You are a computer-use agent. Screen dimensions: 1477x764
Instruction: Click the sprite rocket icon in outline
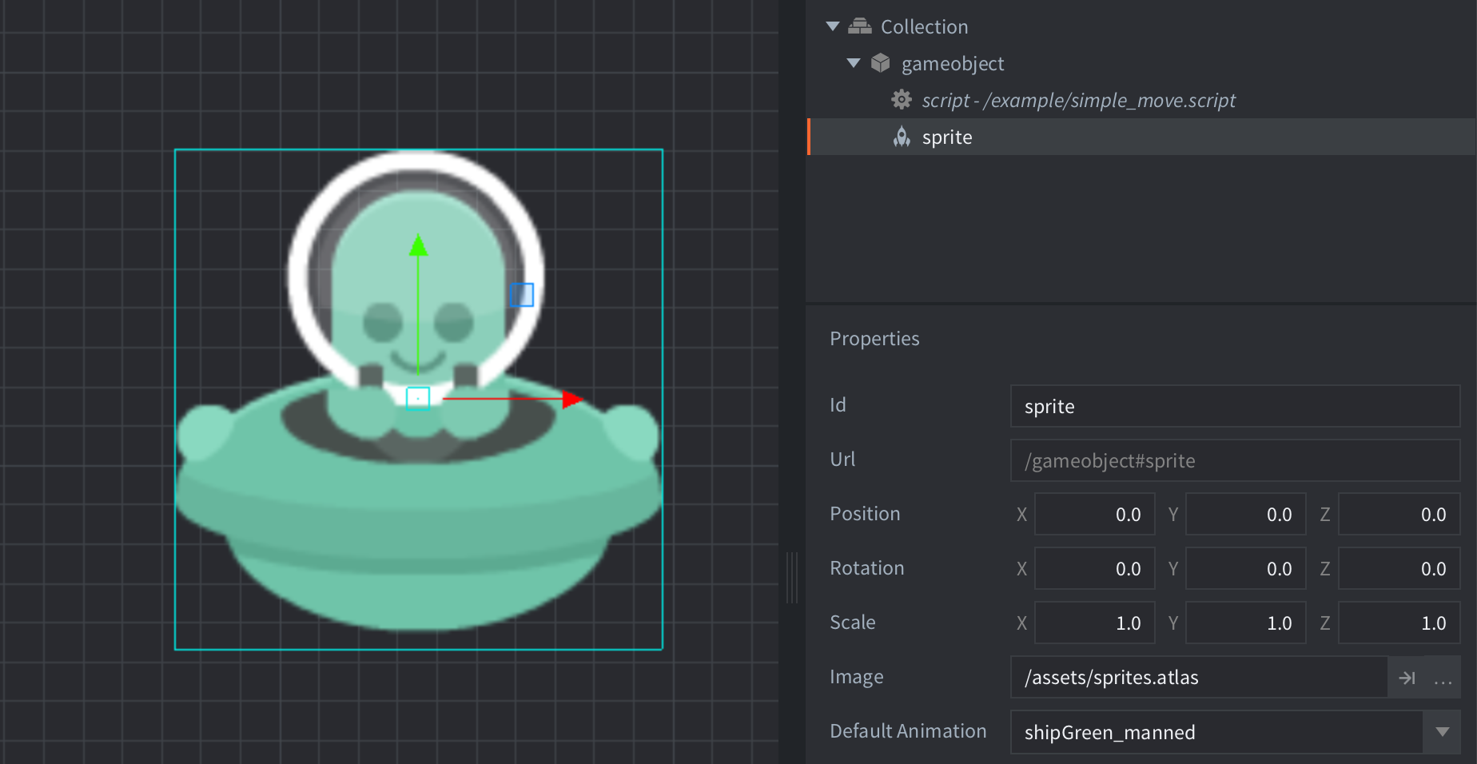point(902,137)
